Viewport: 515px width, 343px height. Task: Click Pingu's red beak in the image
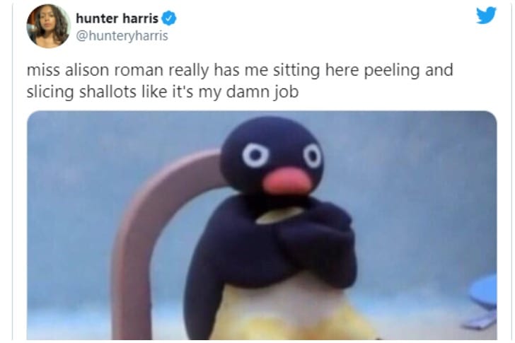(x=287, y=180)
